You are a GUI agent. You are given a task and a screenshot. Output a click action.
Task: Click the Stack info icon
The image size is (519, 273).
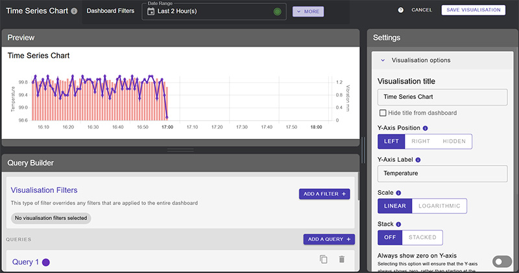(398, 224)
